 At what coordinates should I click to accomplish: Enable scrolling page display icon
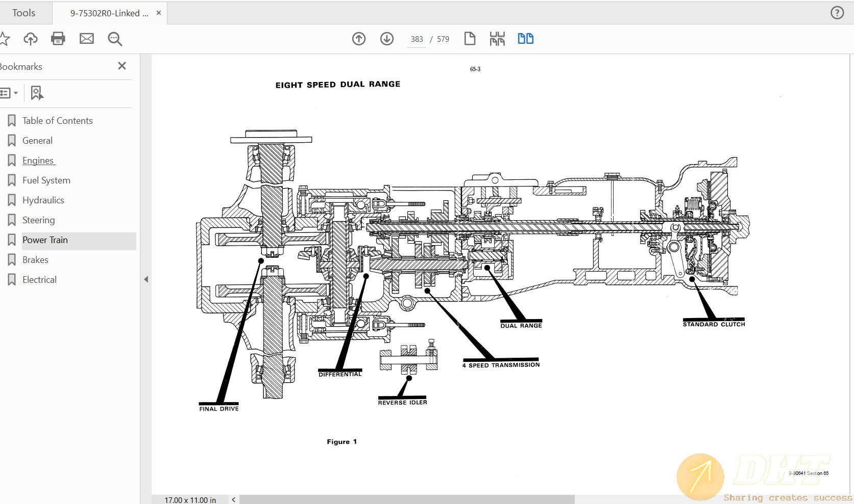497,39
